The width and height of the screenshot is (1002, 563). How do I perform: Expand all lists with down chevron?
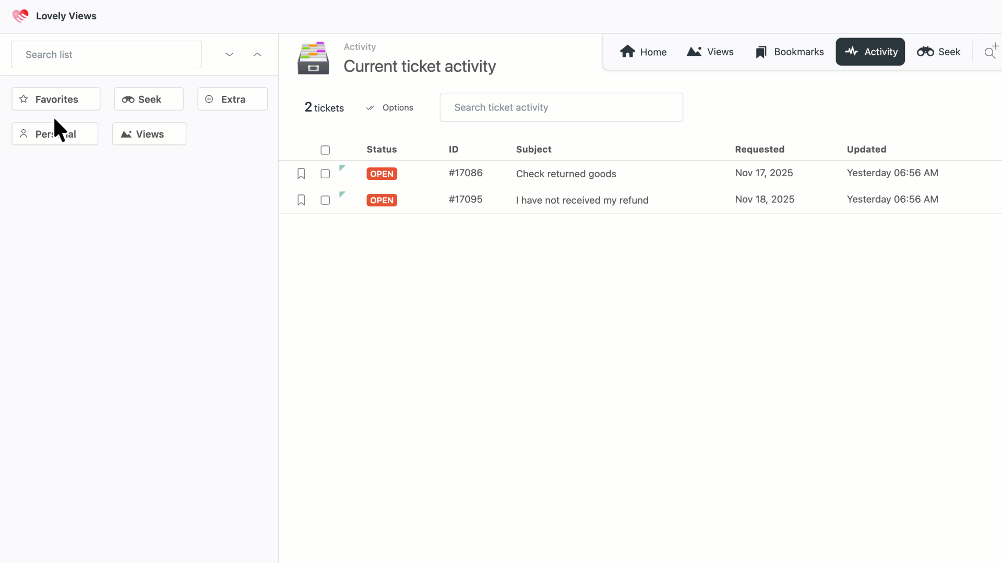tap(230, 54)
